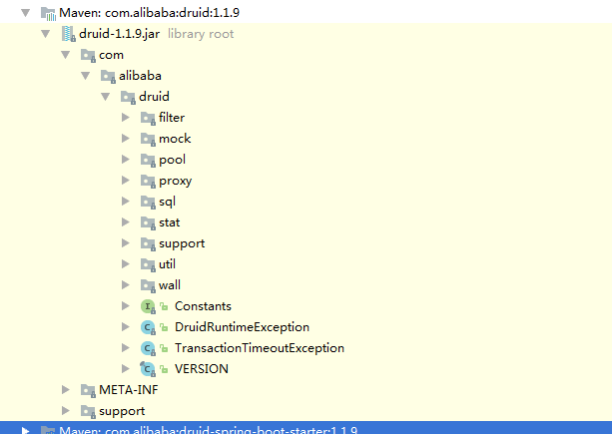The width and height of the screenshot is (612, 434).
Task: Select the sql package label
Action: (x=167, y=202)
